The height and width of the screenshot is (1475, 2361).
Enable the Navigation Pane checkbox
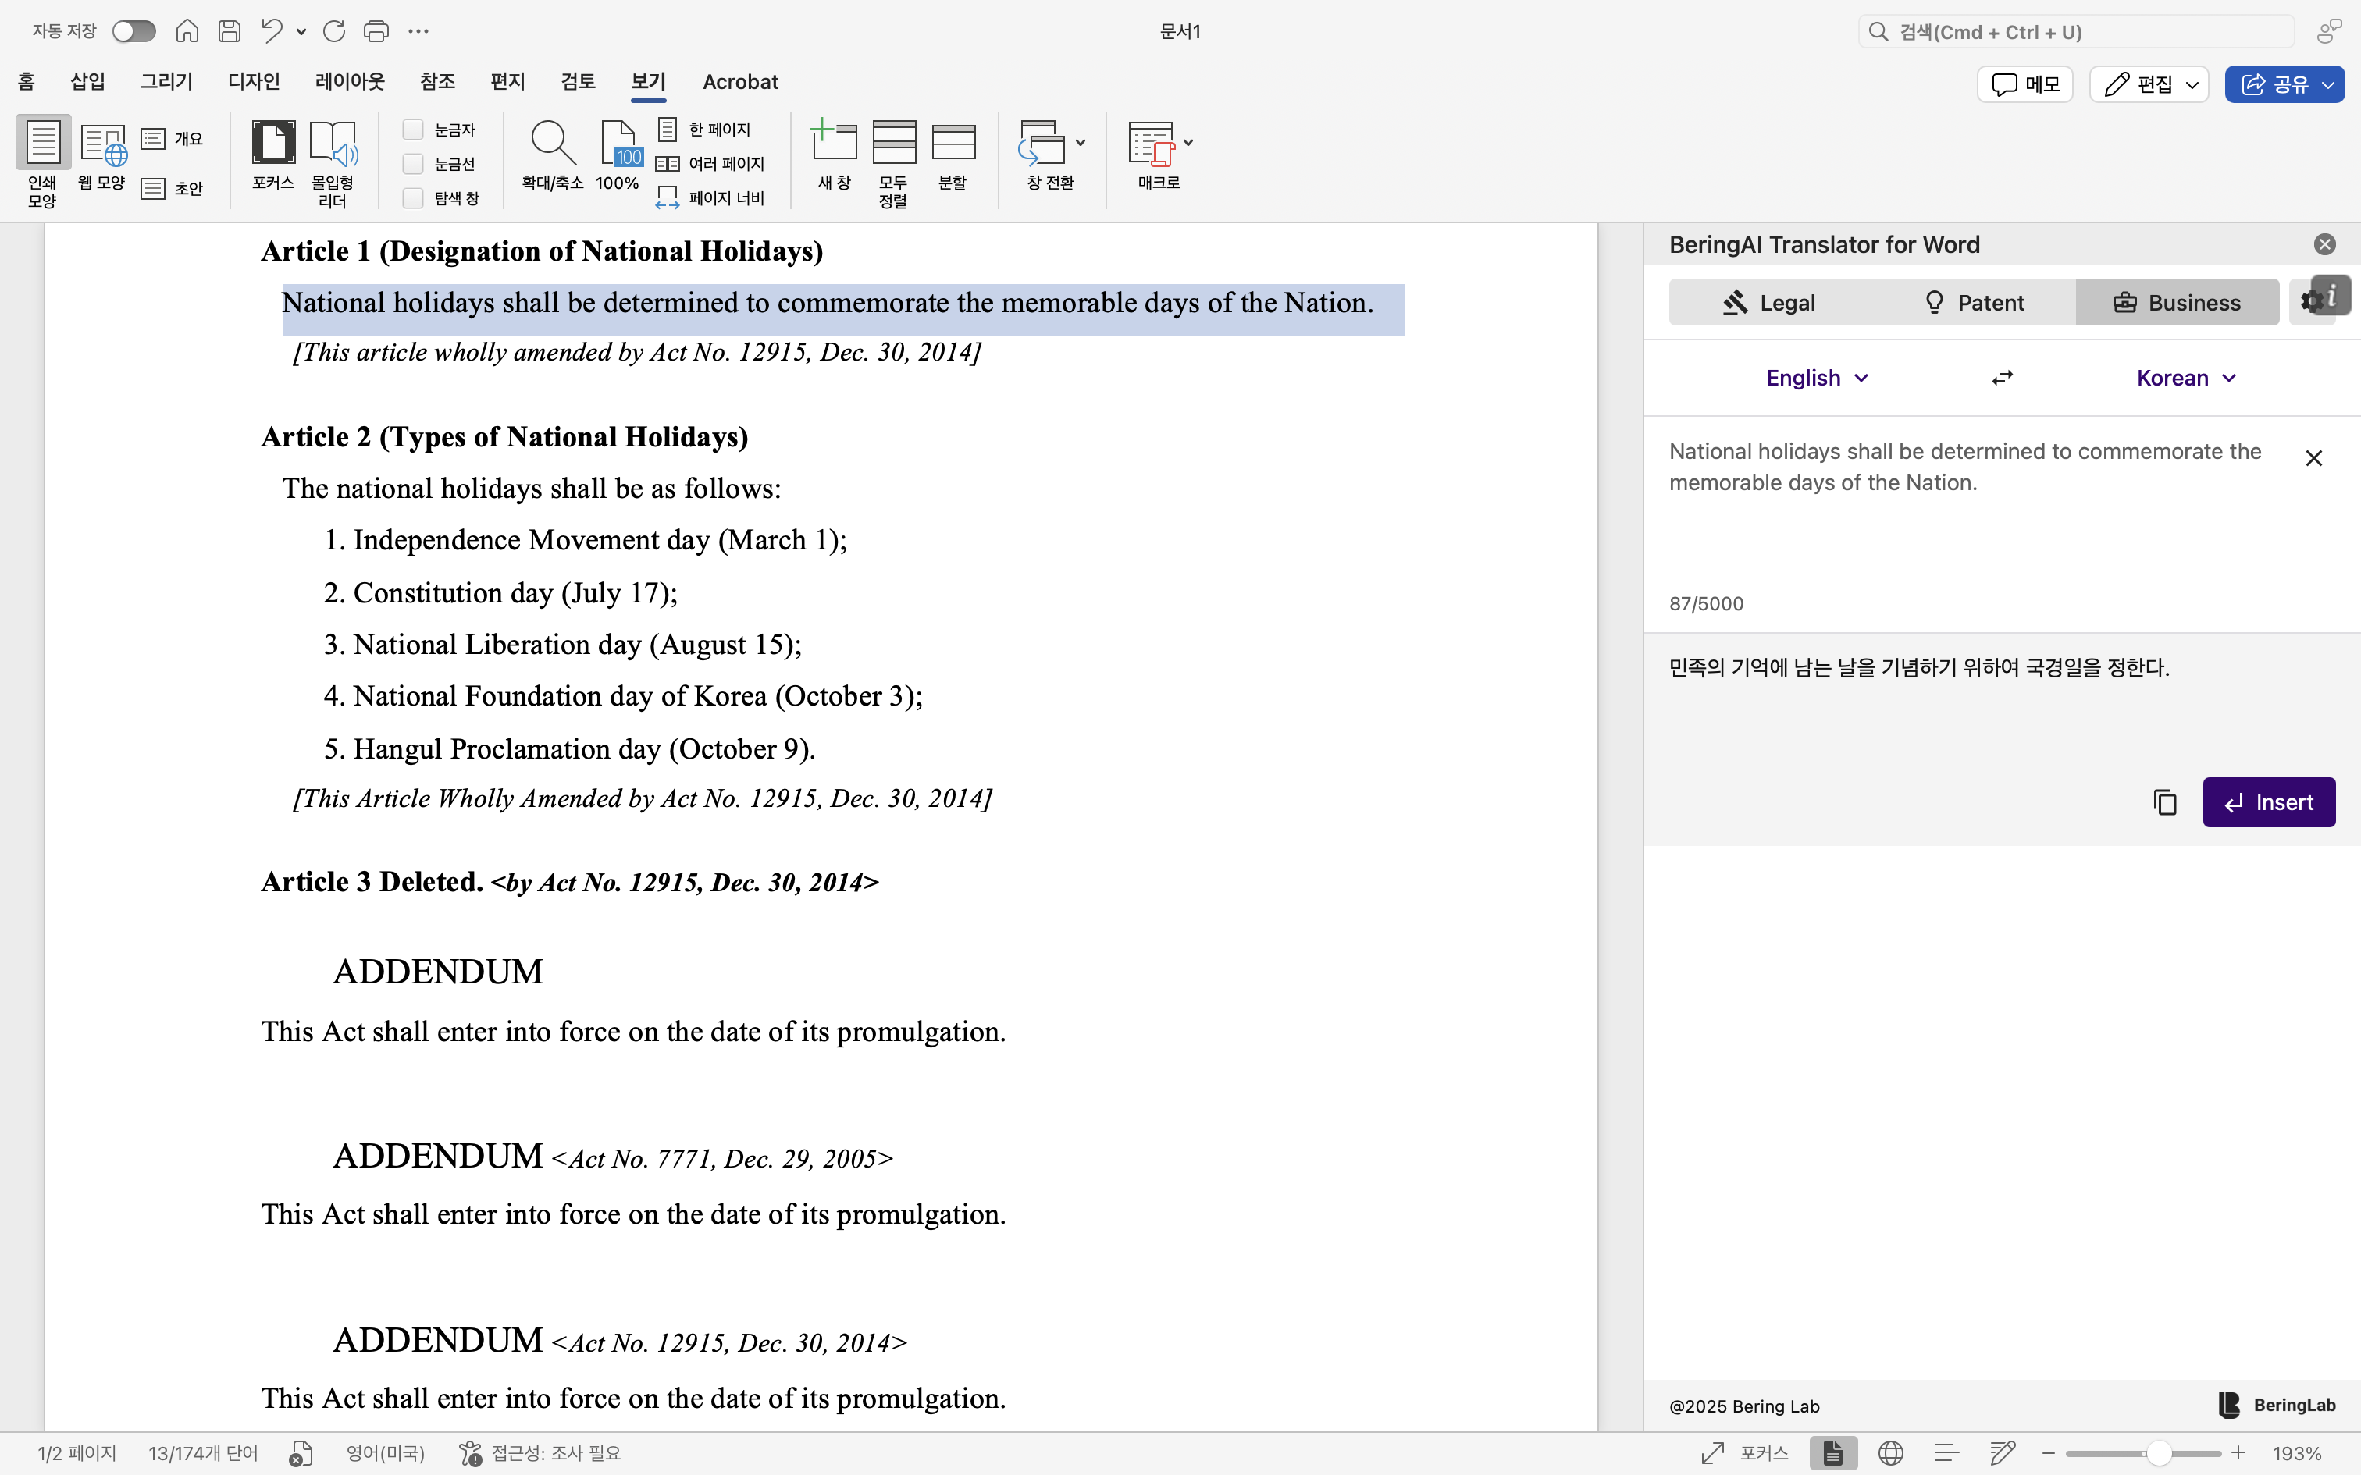[x=413, y=198]
